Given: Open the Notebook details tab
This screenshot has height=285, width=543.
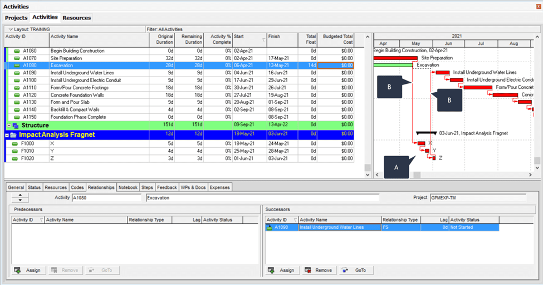Looking at the screenshot, I should (x=128, y=187).
